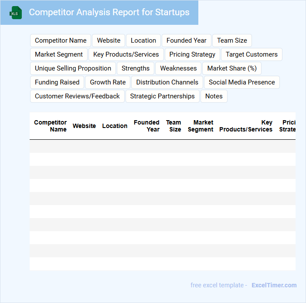Select the Founded Year tag
This screenshot has width=306, height=303.
(x=187, y=40)
